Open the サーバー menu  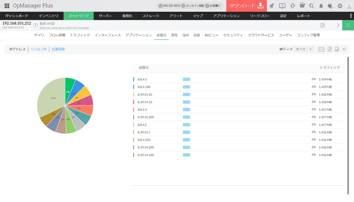pyautogui.click(x=105, y=16)
